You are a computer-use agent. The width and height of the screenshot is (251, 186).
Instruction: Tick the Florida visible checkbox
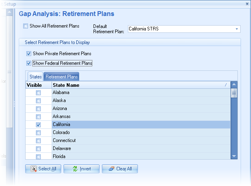(38, 156)
